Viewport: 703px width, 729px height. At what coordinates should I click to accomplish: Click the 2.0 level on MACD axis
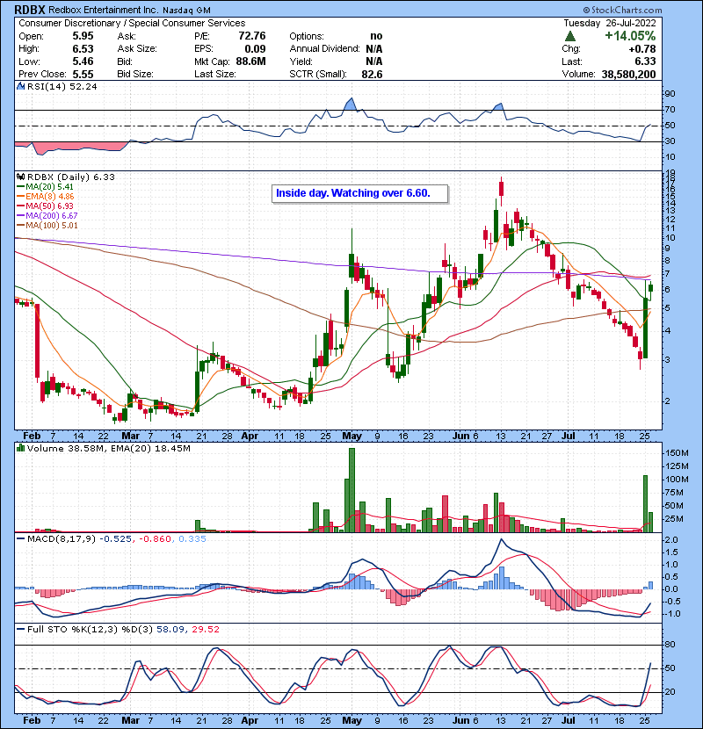[672, 540]
